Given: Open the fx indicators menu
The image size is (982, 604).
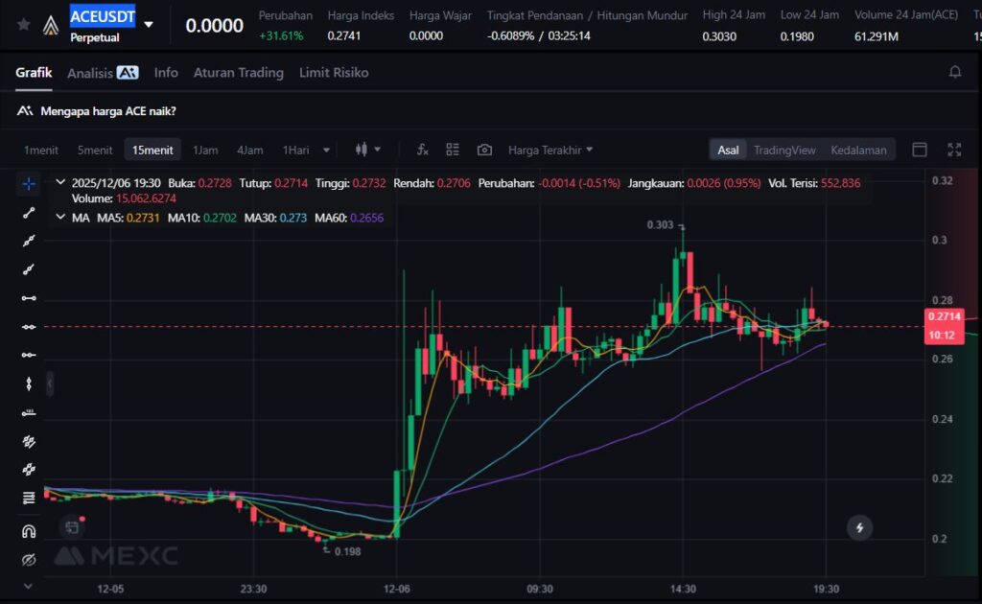Looking at the screenshot, I should click(x=422, y=150).
